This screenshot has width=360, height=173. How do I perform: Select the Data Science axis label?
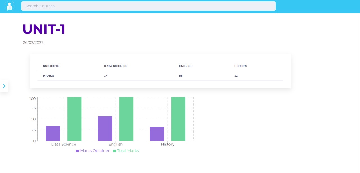coord(64,144)
